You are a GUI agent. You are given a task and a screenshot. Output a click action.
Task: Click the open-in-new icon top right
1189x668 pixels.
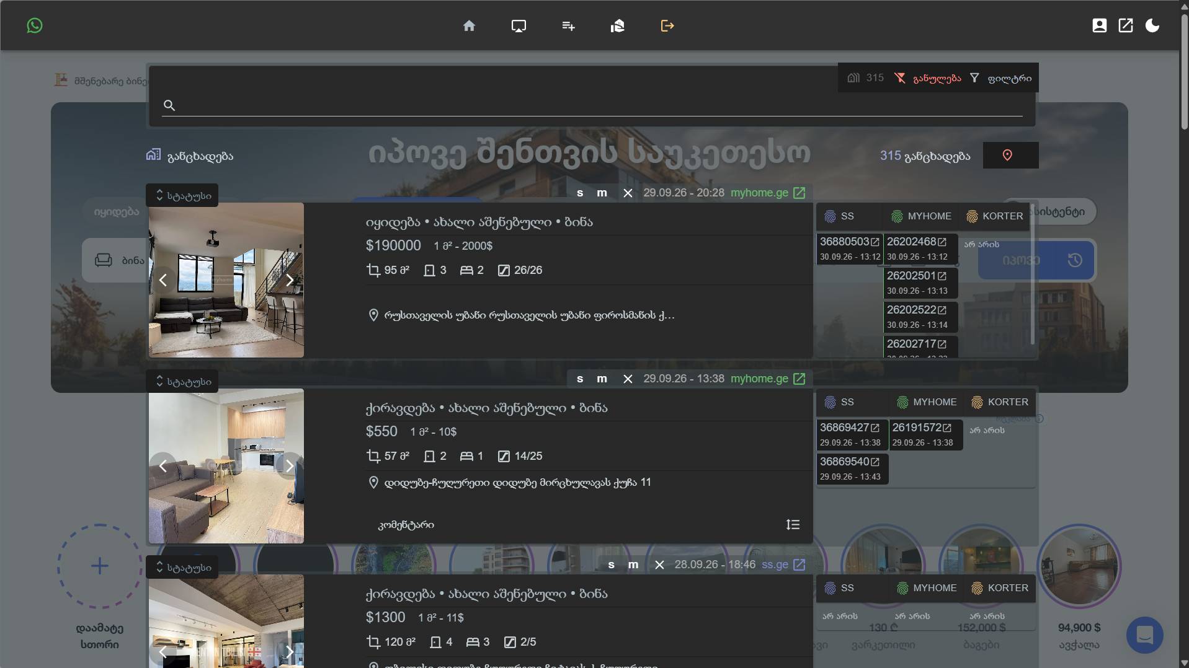click(x=1126, y=25)
